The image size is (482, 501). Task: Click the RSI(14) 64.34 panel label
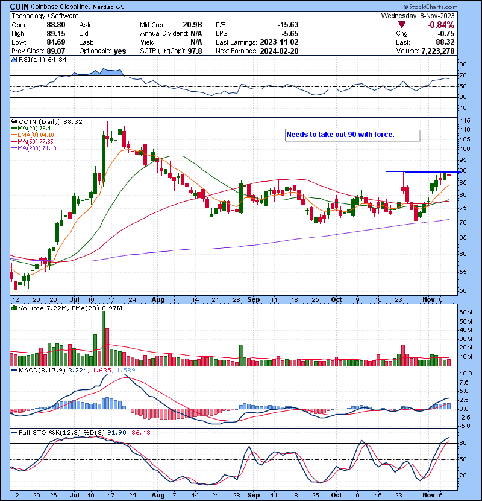(42, 59)
